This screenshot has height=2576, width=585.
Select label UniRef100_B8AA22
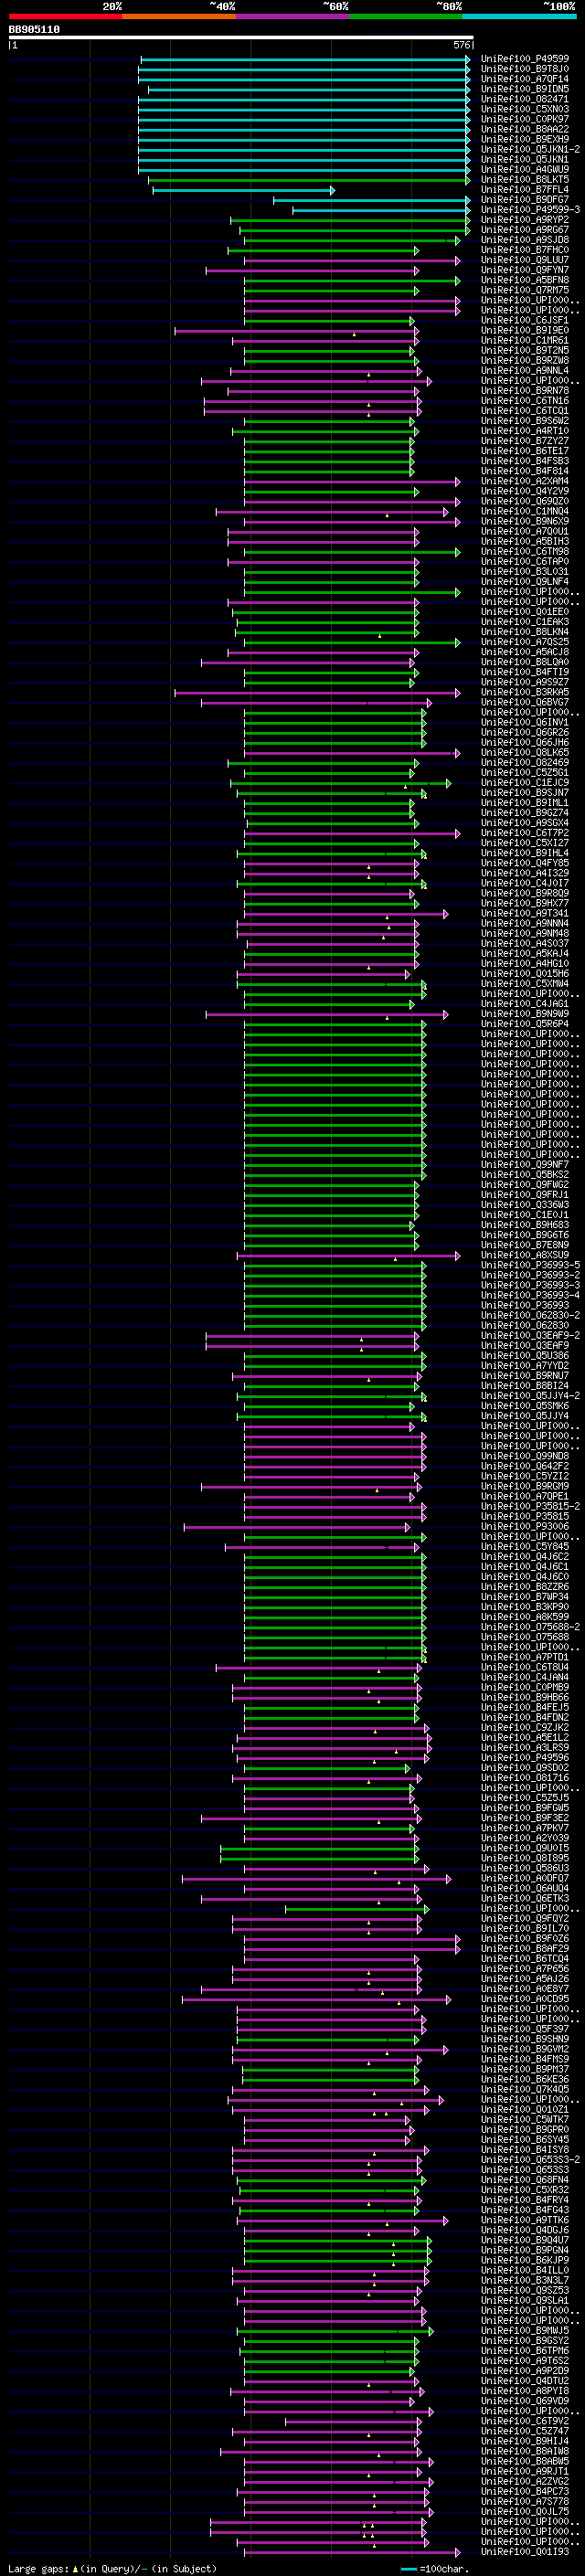pyautogui.click(x=525, y=129)
